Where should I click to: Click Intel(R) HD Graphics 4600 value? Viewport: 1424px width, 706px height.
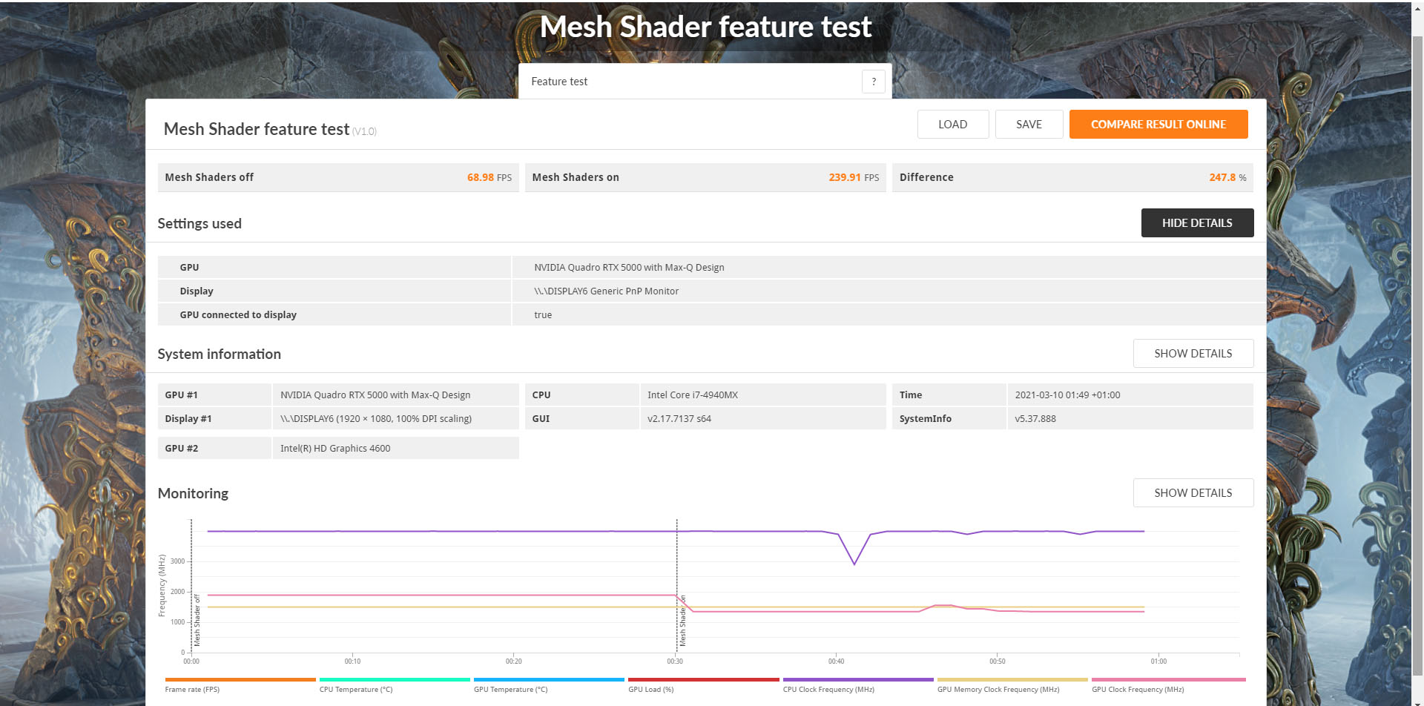[335, 449]
